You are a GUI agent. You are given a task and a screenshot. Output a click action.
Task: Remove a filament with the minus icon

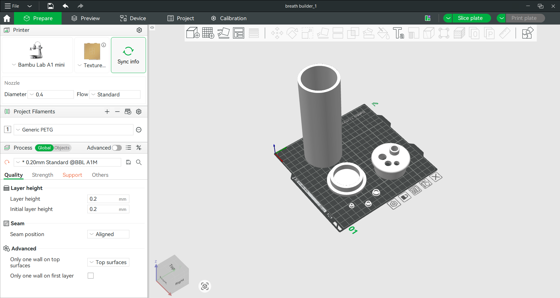pyautogui.click(x=117, y=112)
